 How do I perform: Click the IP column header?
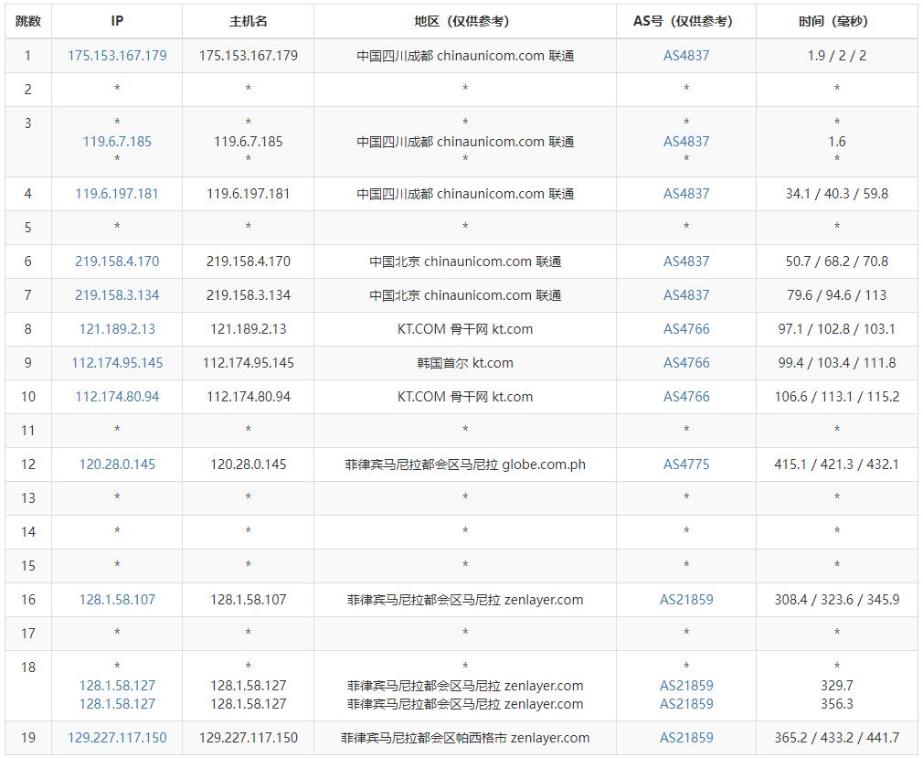[117, 21]
